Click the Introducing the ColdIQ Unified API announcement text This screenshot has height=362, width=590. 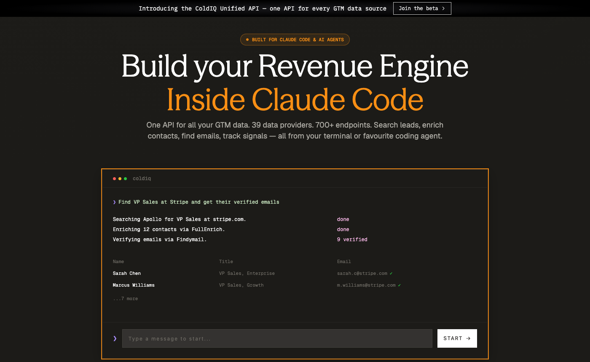pyautogui.click(x=263, y=8)
